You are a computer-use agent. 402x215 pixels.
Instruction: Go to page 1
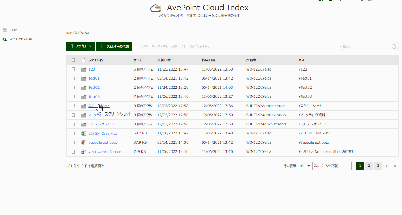pyautogui.click(x=360, y=166)
